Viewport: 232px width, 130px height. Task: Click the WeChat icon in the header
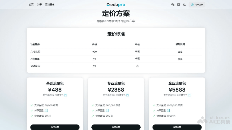(173, 5)
